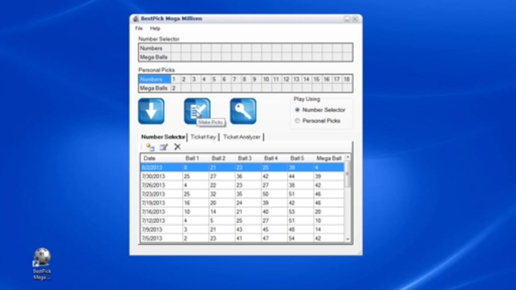Click the Ball 3 column header

pyautogui.click(x=248, y=158)
